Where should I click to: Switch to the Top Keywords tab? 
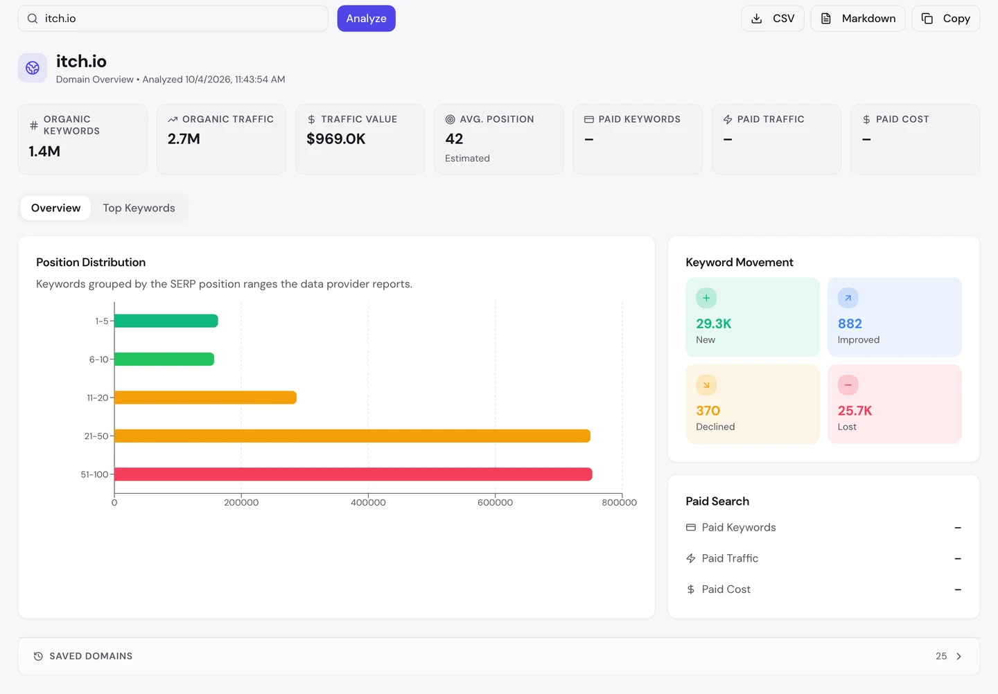[x=139, y=208]
